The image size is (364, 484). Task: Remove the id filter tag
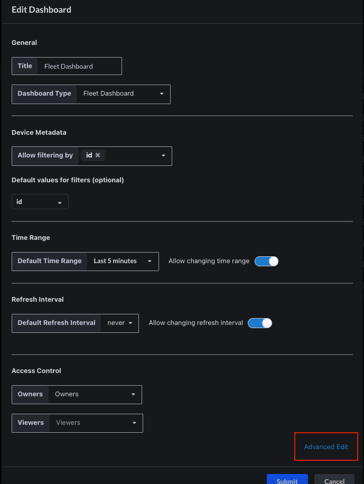[98, 155]
